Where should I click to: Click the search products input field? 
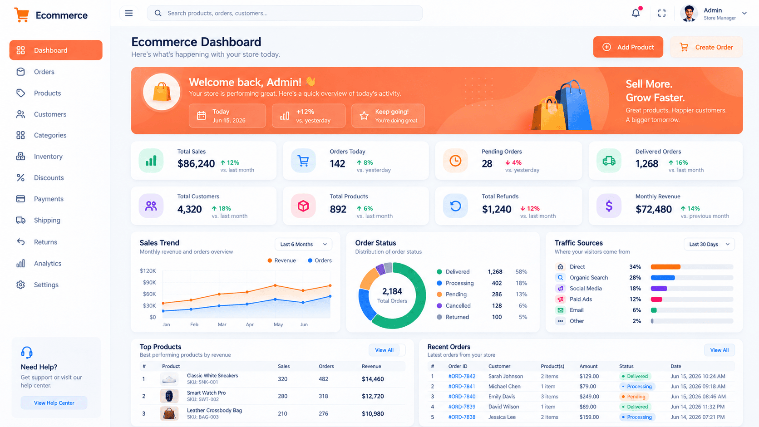(285, 13)
